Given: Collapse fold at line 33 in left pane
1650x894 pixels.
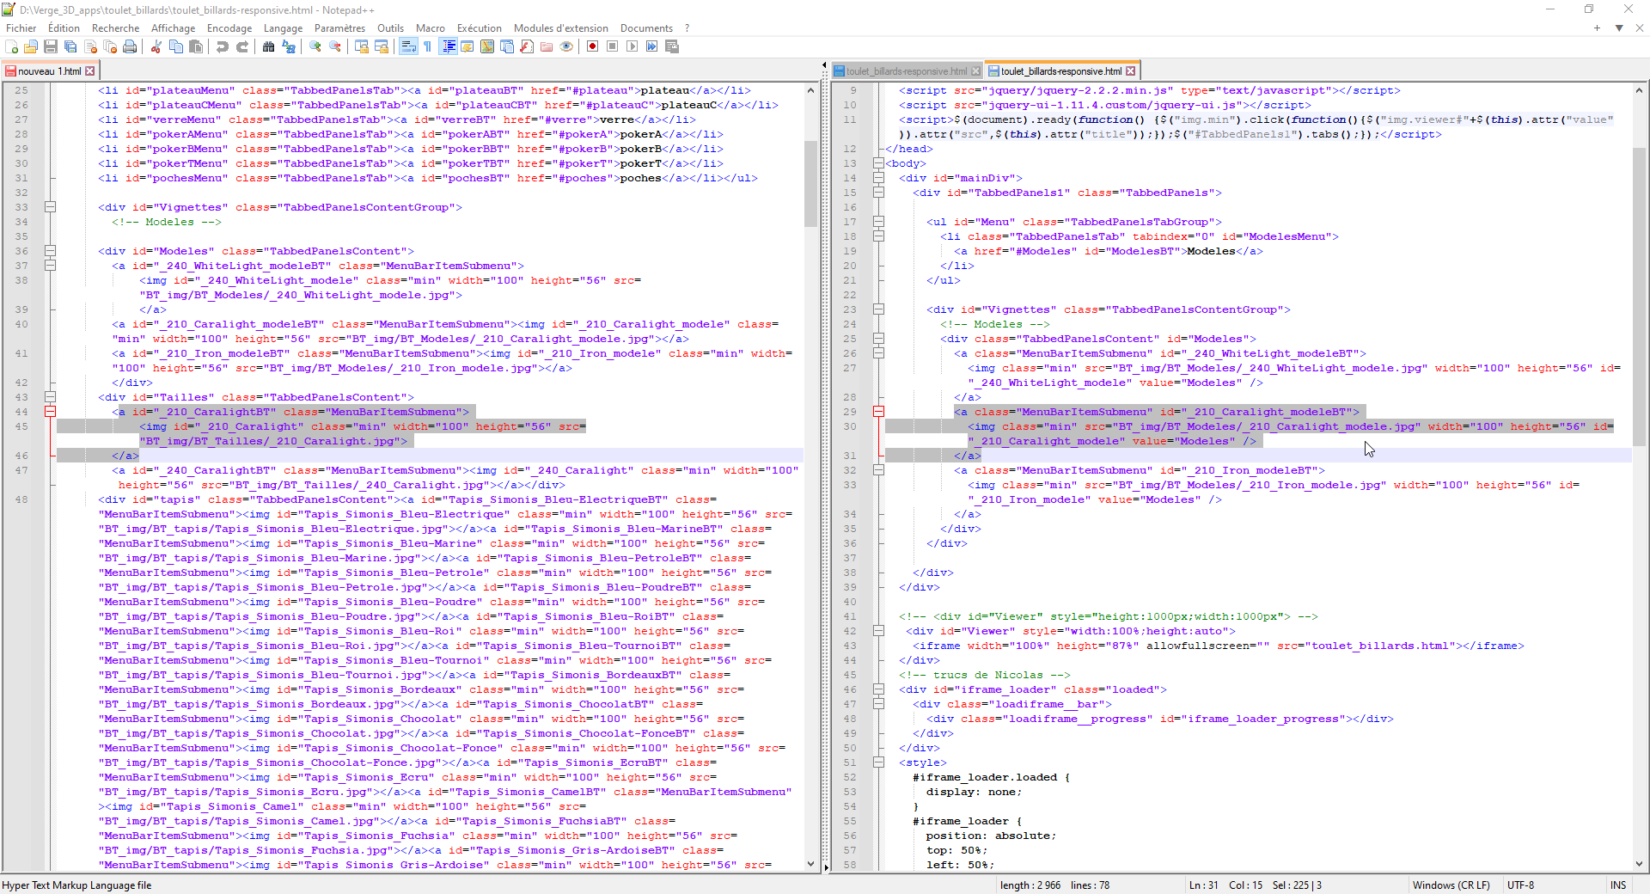Looking at the screenshot, I should pyautogui.click(x=50, y=207).
